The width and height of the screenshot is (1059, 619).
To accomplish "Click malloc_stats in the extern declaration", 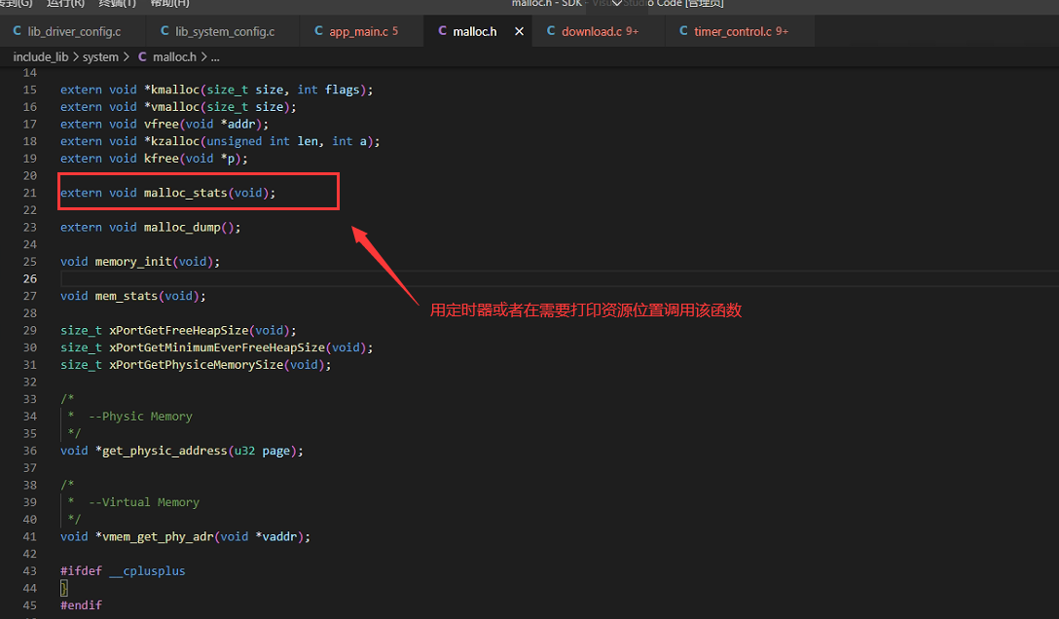I will click(x=185, y=193).
